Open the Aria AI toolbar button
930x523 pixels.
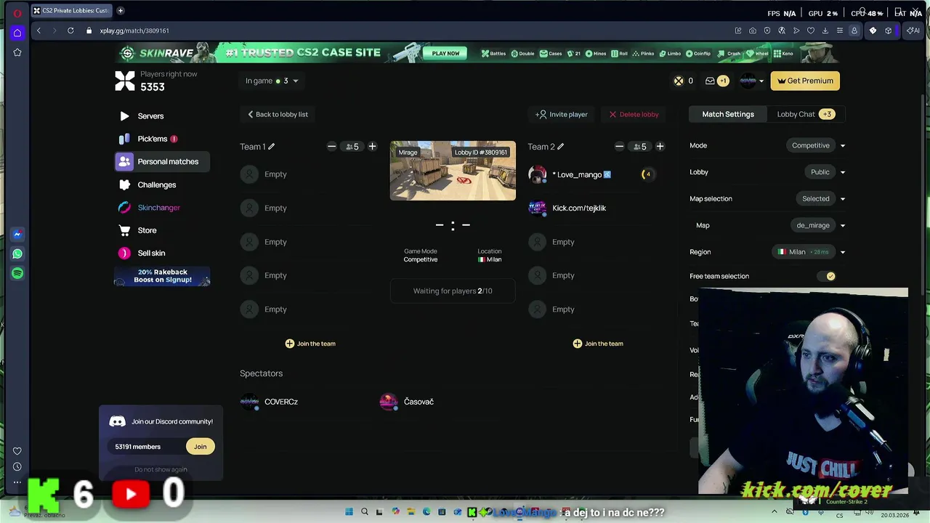(x=913, y=31)
